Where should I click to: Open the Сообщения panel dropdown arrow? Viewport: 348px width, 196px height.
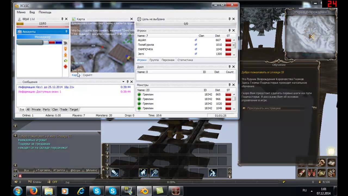tap(123, 82)
